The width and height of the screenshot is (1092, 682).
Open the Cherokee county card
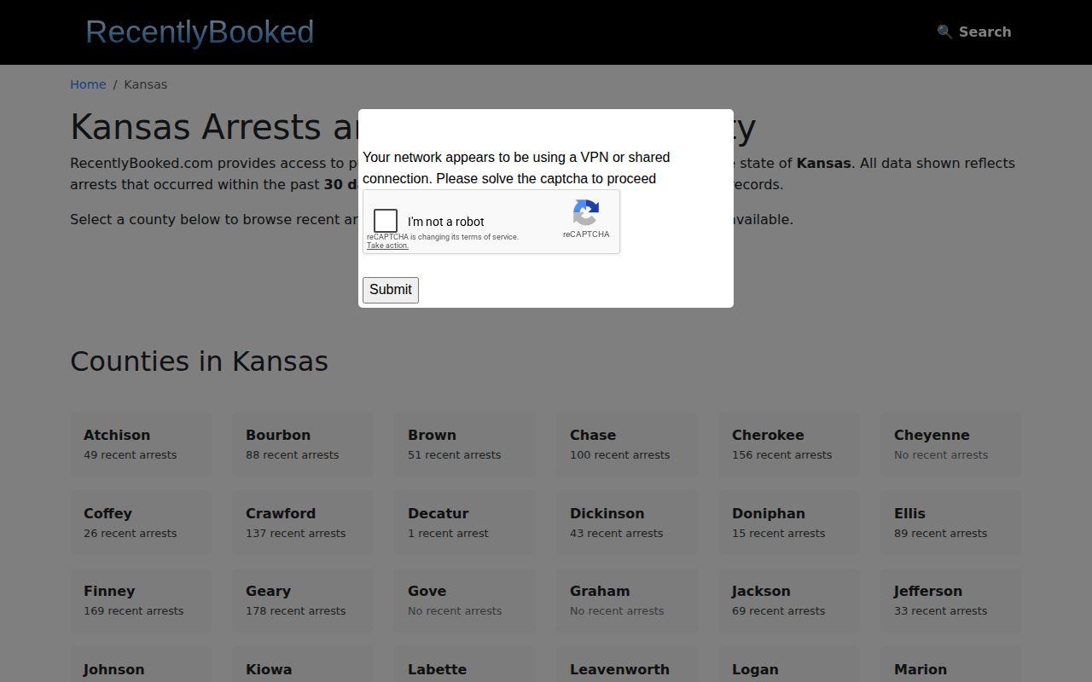(789, 444)
